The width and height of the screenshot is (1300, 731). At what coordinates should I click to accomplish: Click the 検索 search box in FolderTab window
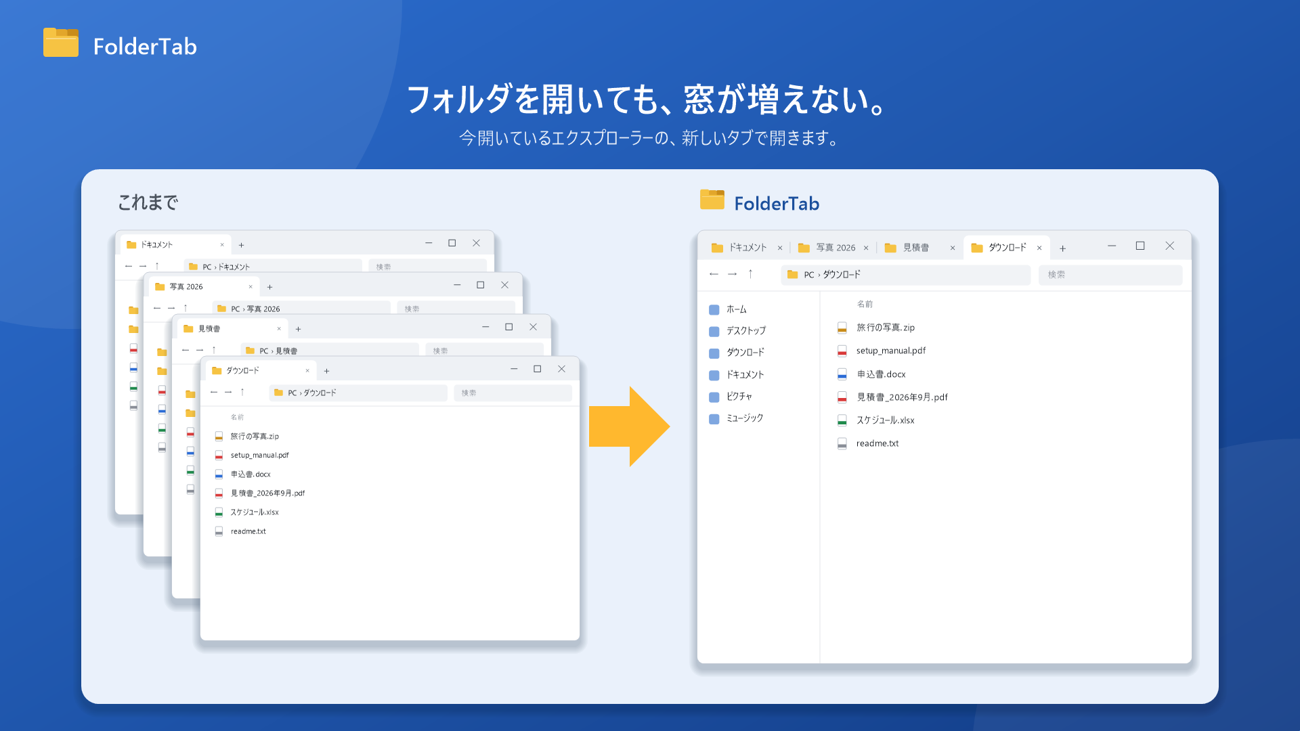tap(1110, 275)
